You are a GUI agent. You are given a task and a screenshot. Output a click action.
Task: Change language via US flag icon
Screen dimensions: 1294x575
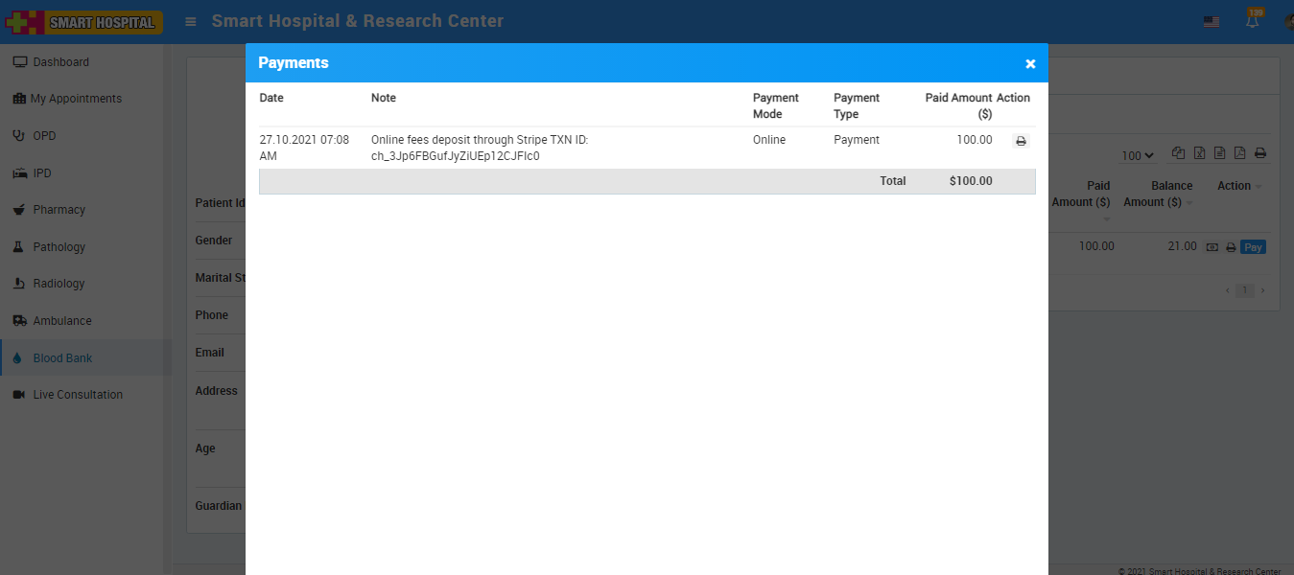pyautogui.click(x=1212, y=21)
